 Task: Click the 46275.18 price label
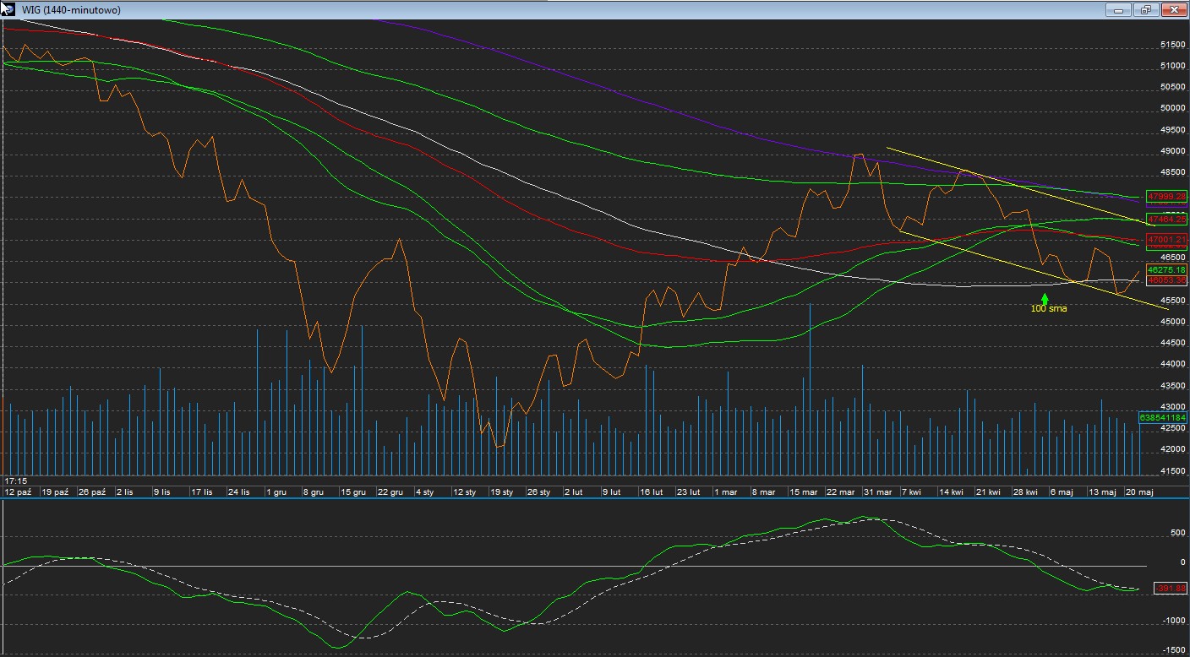click(1166, 269)
